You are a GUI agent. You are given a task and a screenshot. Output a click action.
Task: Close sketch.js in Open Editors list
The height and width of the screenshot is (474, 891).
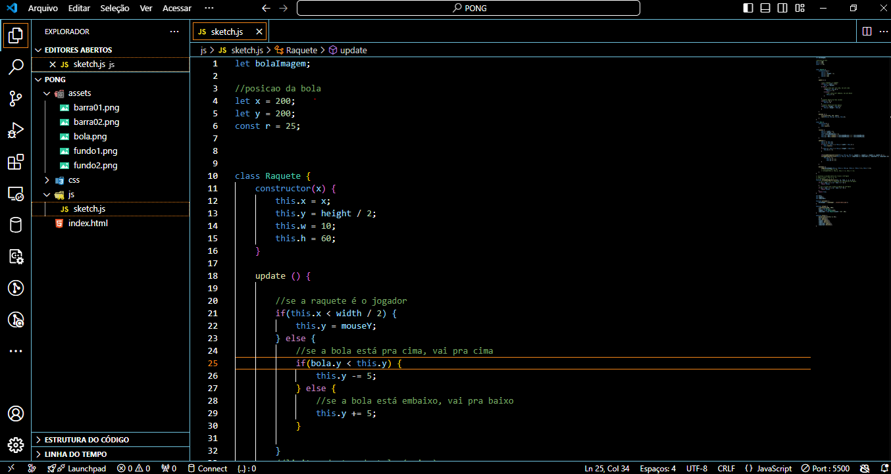[53, 64]
